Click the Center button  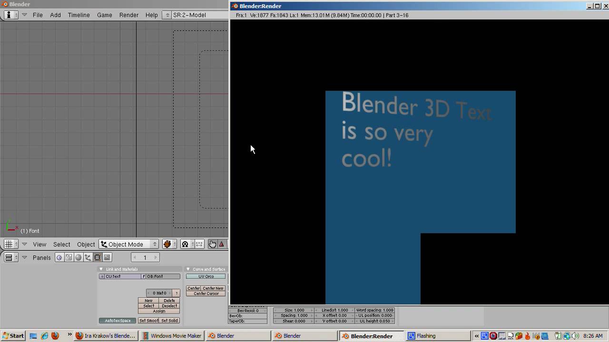tap(193, 288)
